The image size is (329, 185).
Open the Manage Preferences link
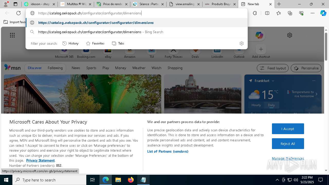288,158
